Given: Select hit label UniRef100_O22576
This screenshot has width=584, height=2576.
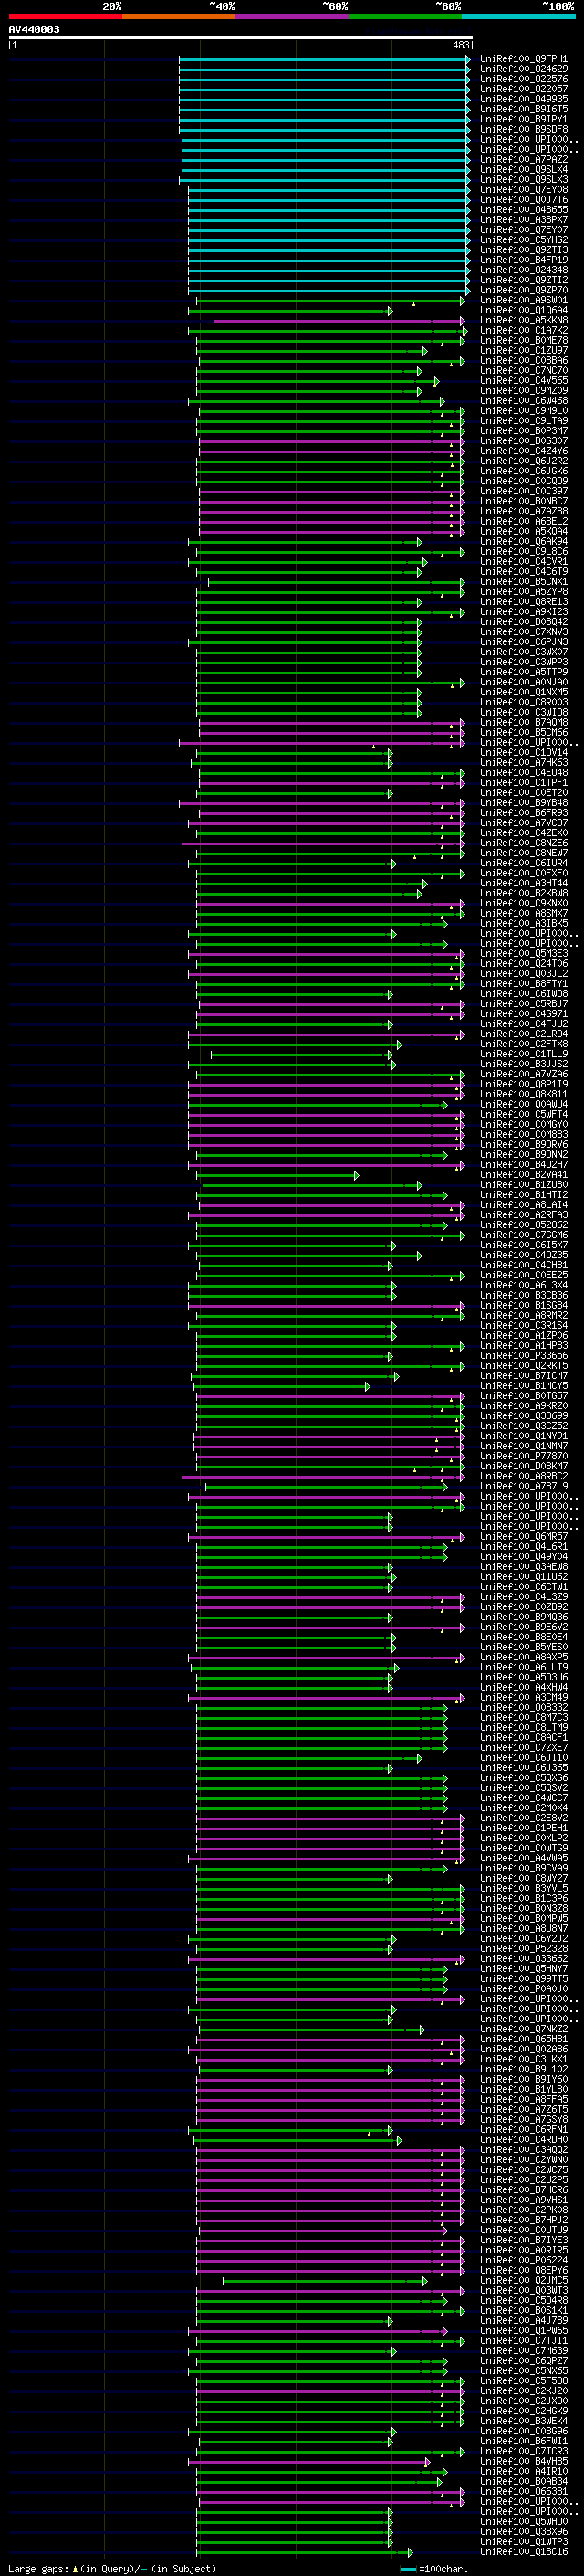Looking at the screenshot, I should pos(524,79).
